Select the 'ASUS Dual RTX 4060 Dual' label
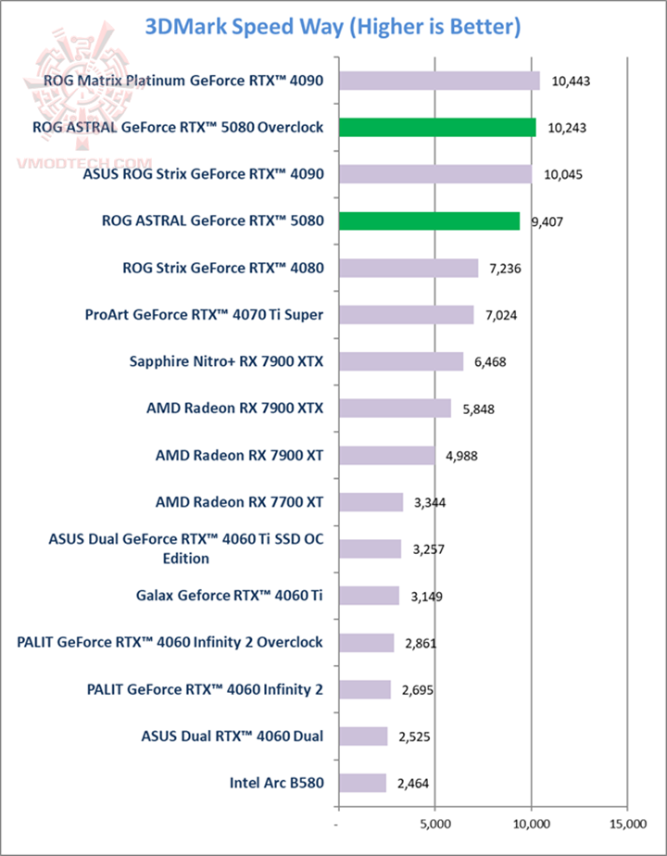The height and width of the screenshot is (856, 667). (233, 736)
